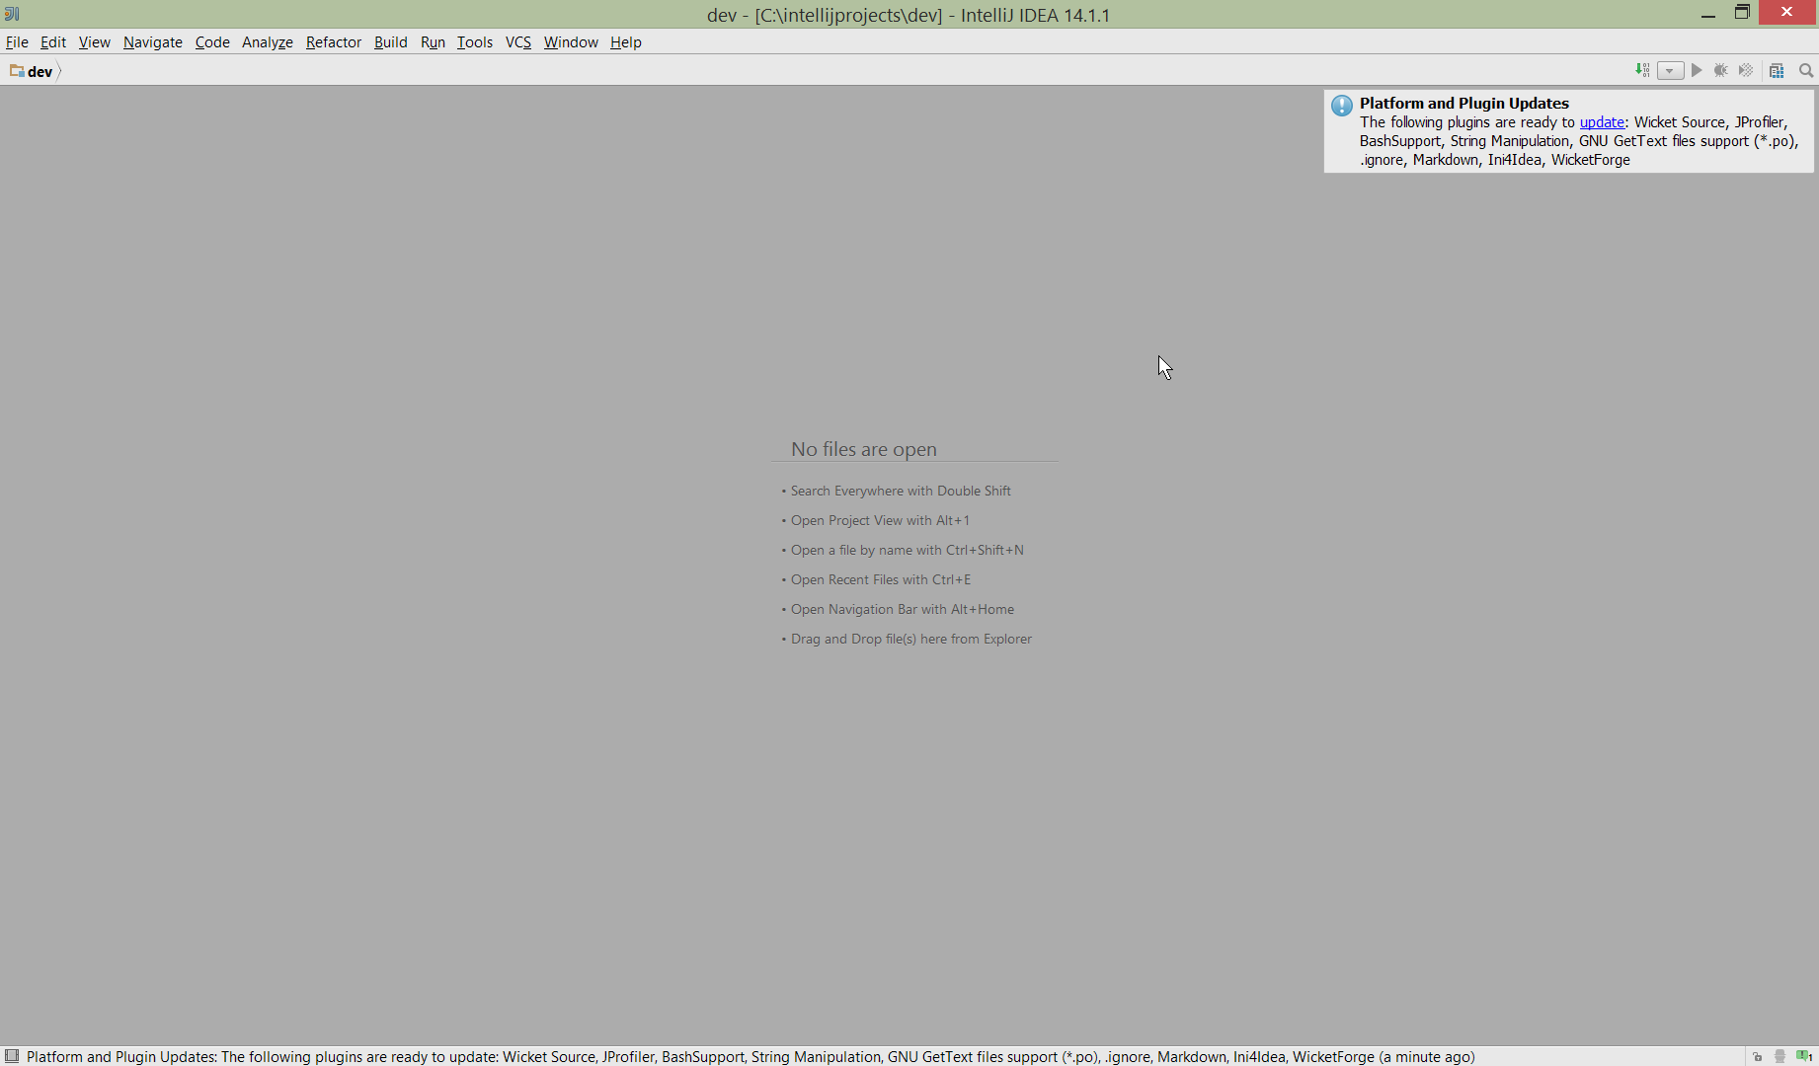This screenshot has height=1066, width=1819.
Task: Open the File menu
Action: click(x=17, y=41)
